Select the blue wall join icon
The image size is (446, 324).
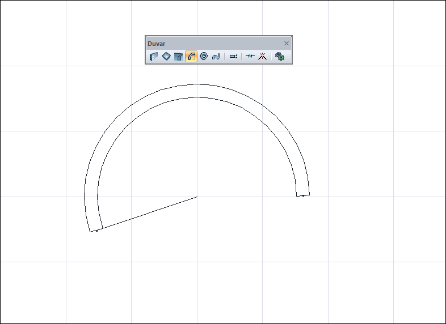250,57
